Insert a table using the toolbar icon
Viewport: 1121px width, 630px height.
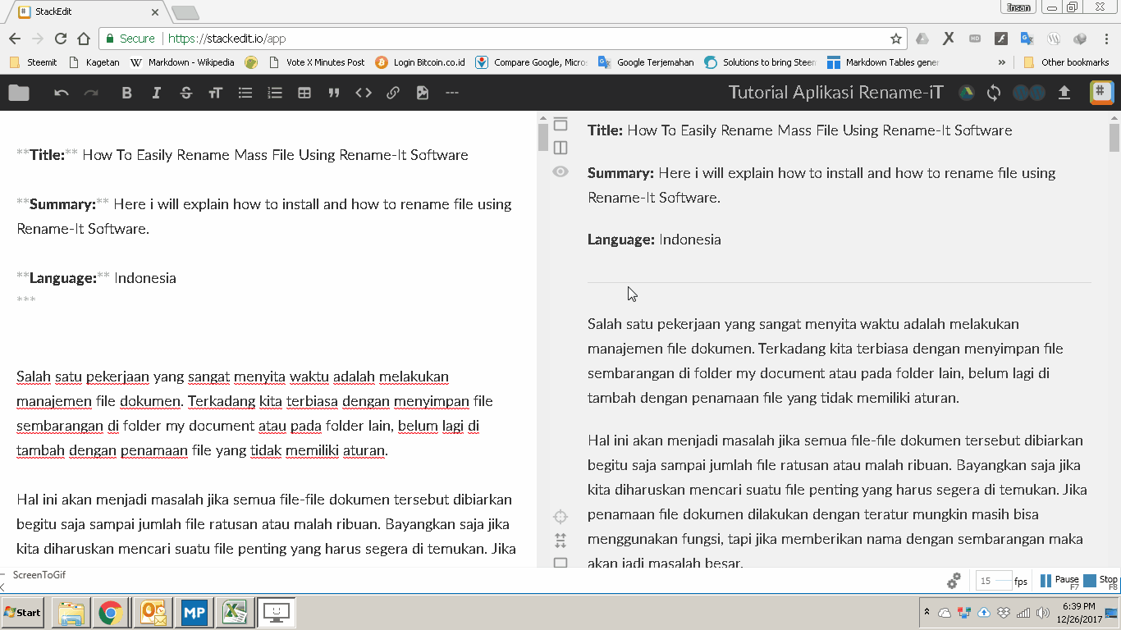coord(304,93)
